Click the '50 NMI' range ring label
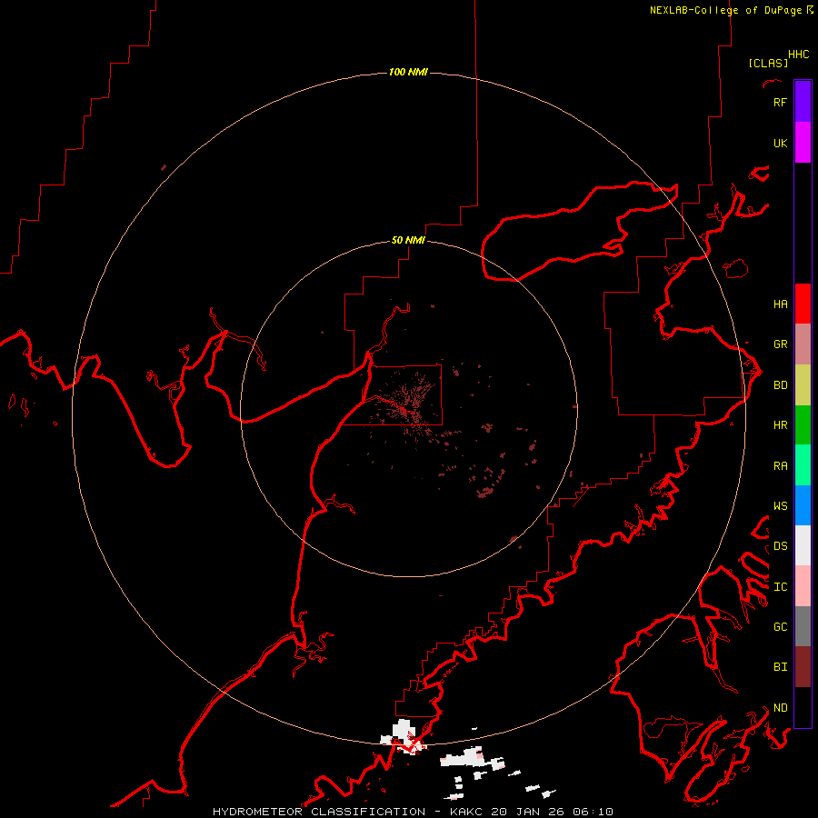This screenshot has height=818, width=818. [x=408, y=240]
